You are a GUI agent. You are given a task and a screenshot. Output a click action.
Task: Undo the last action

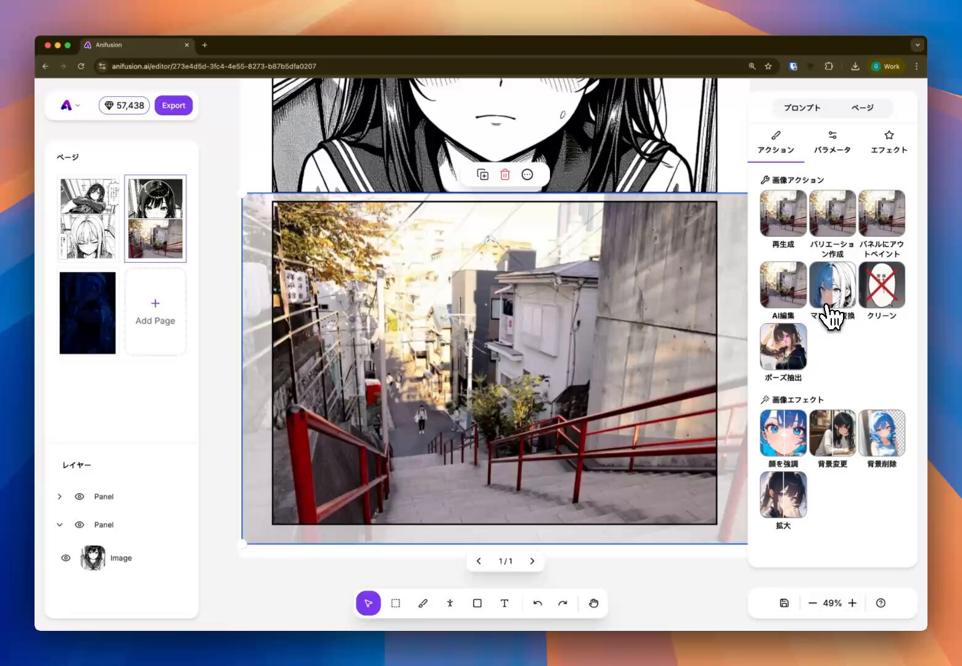[x=538, y=603]
